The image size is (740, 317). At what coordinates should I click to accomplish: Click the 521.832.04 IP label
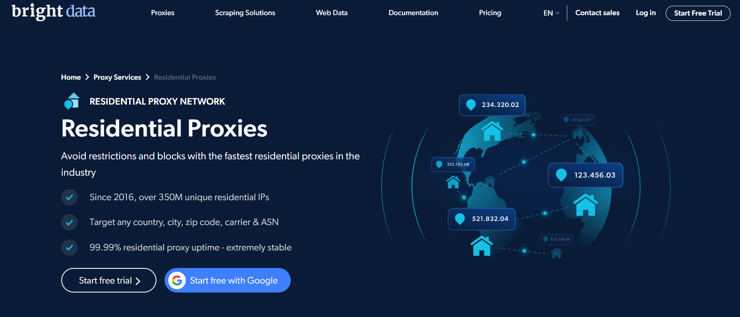pyautogui.click(x=481, y=219)
